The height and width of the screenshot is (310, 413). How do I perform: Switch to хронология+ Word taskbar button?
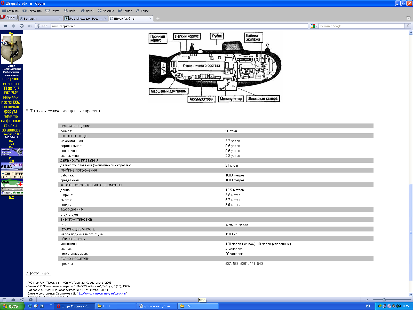point(157,306)
